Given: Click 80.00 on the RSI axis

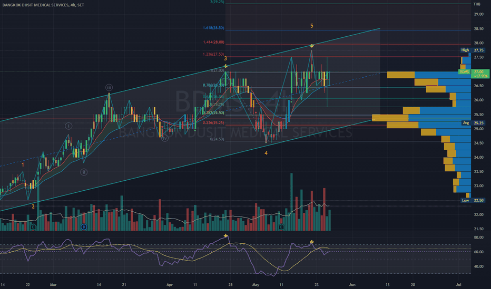Looking at the screenshot, I should pyautogui.click(x=478, y=238).
